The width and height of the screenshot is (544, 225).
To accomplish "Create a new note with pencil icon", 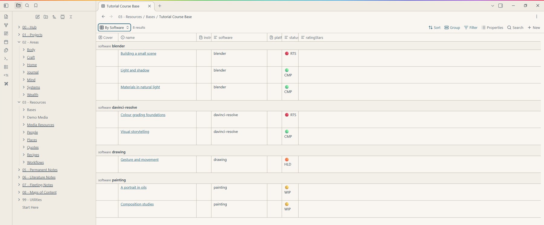I will [37, 17].
